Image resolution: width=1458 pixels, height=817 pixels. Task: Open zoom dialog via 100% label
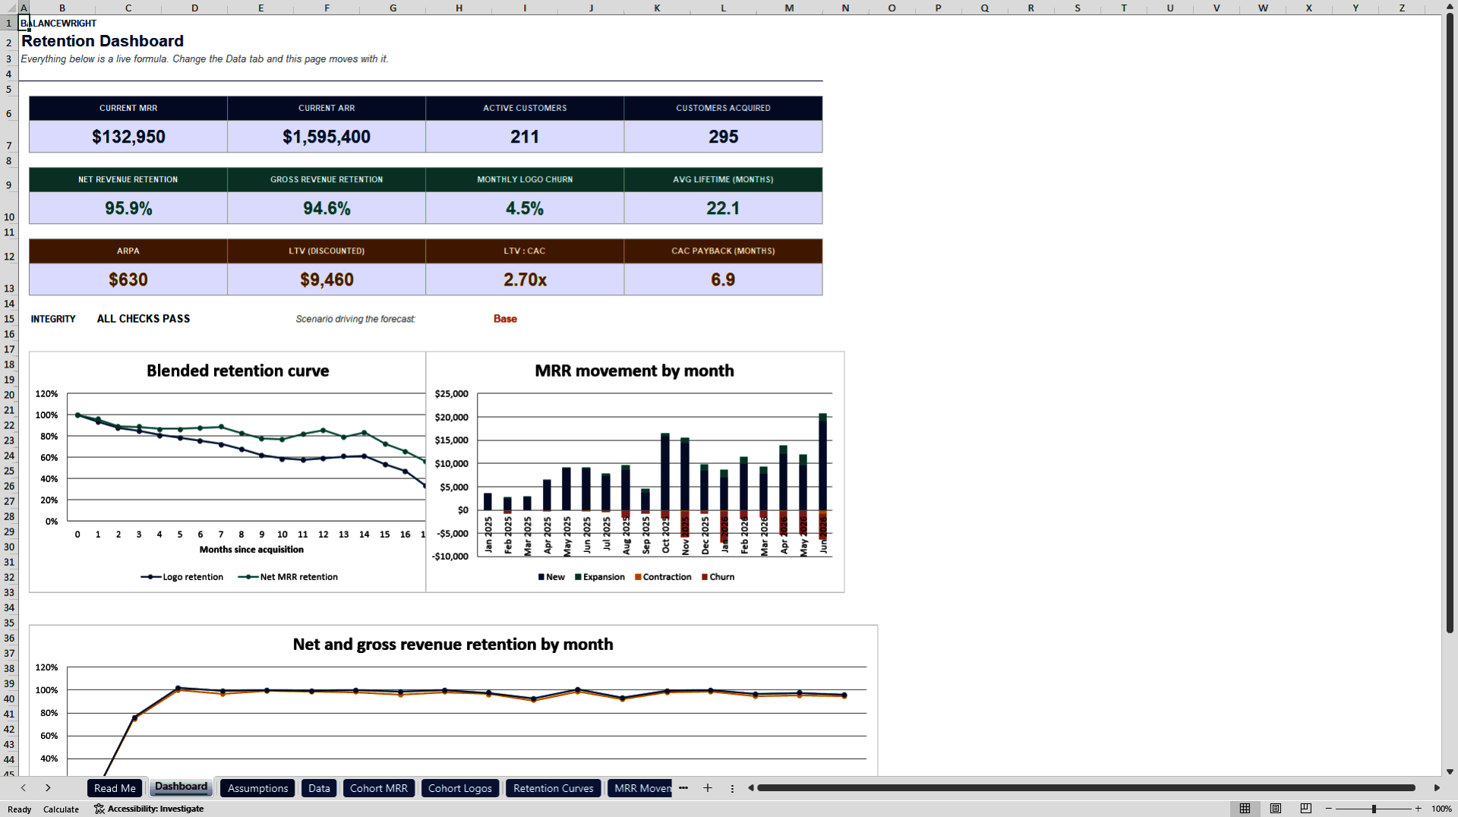click(1441, 809)
